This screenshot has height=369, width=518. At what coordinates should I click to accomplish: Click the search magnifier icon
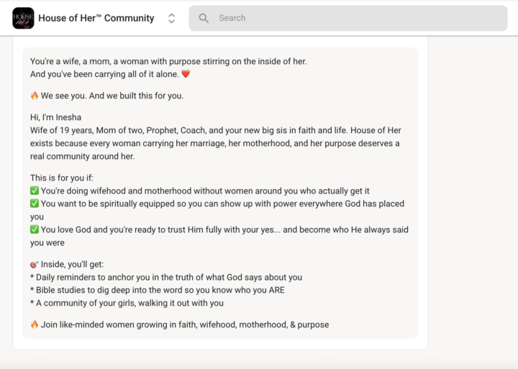click(x=204, y=18)
